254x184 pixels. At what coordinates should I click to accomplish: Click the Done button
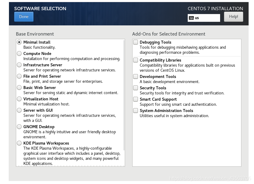[x=24, y=17]
